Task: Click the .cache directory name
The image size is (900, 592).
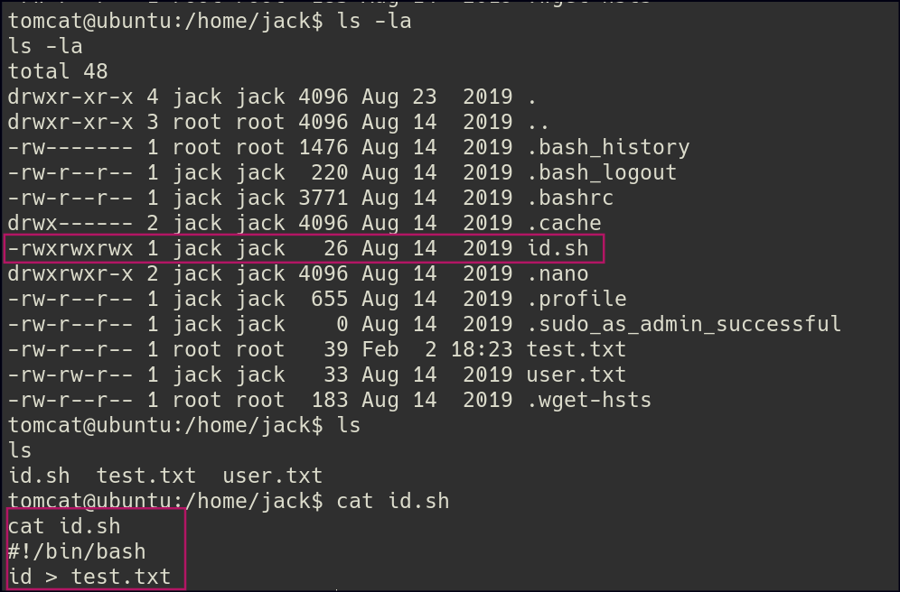Action: click(x=564, y=223)
